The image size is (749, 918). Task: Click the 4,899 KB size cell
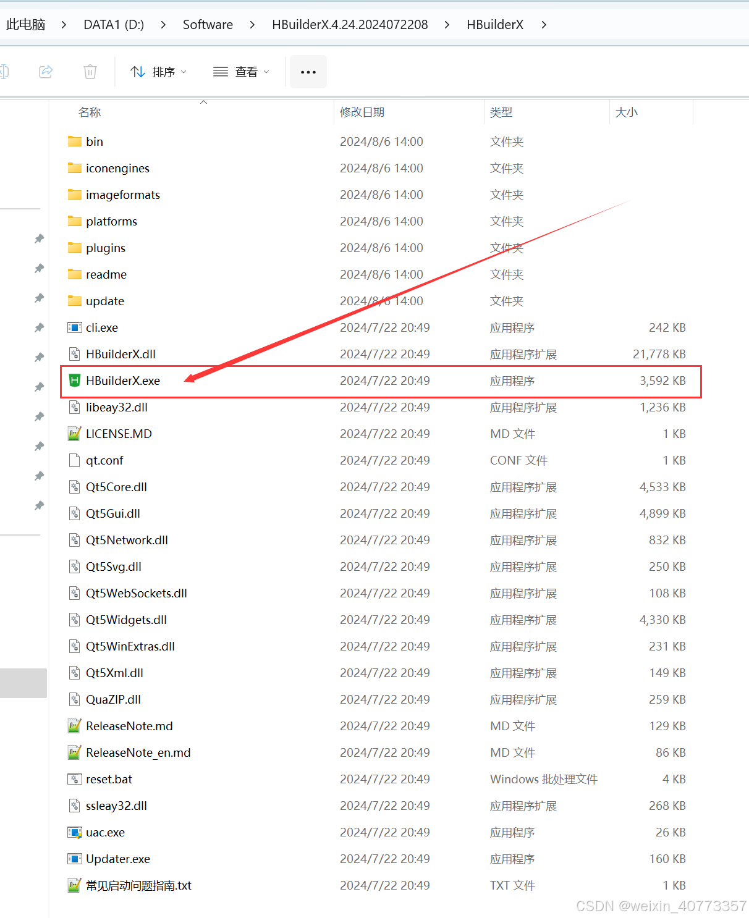[663, 513]
